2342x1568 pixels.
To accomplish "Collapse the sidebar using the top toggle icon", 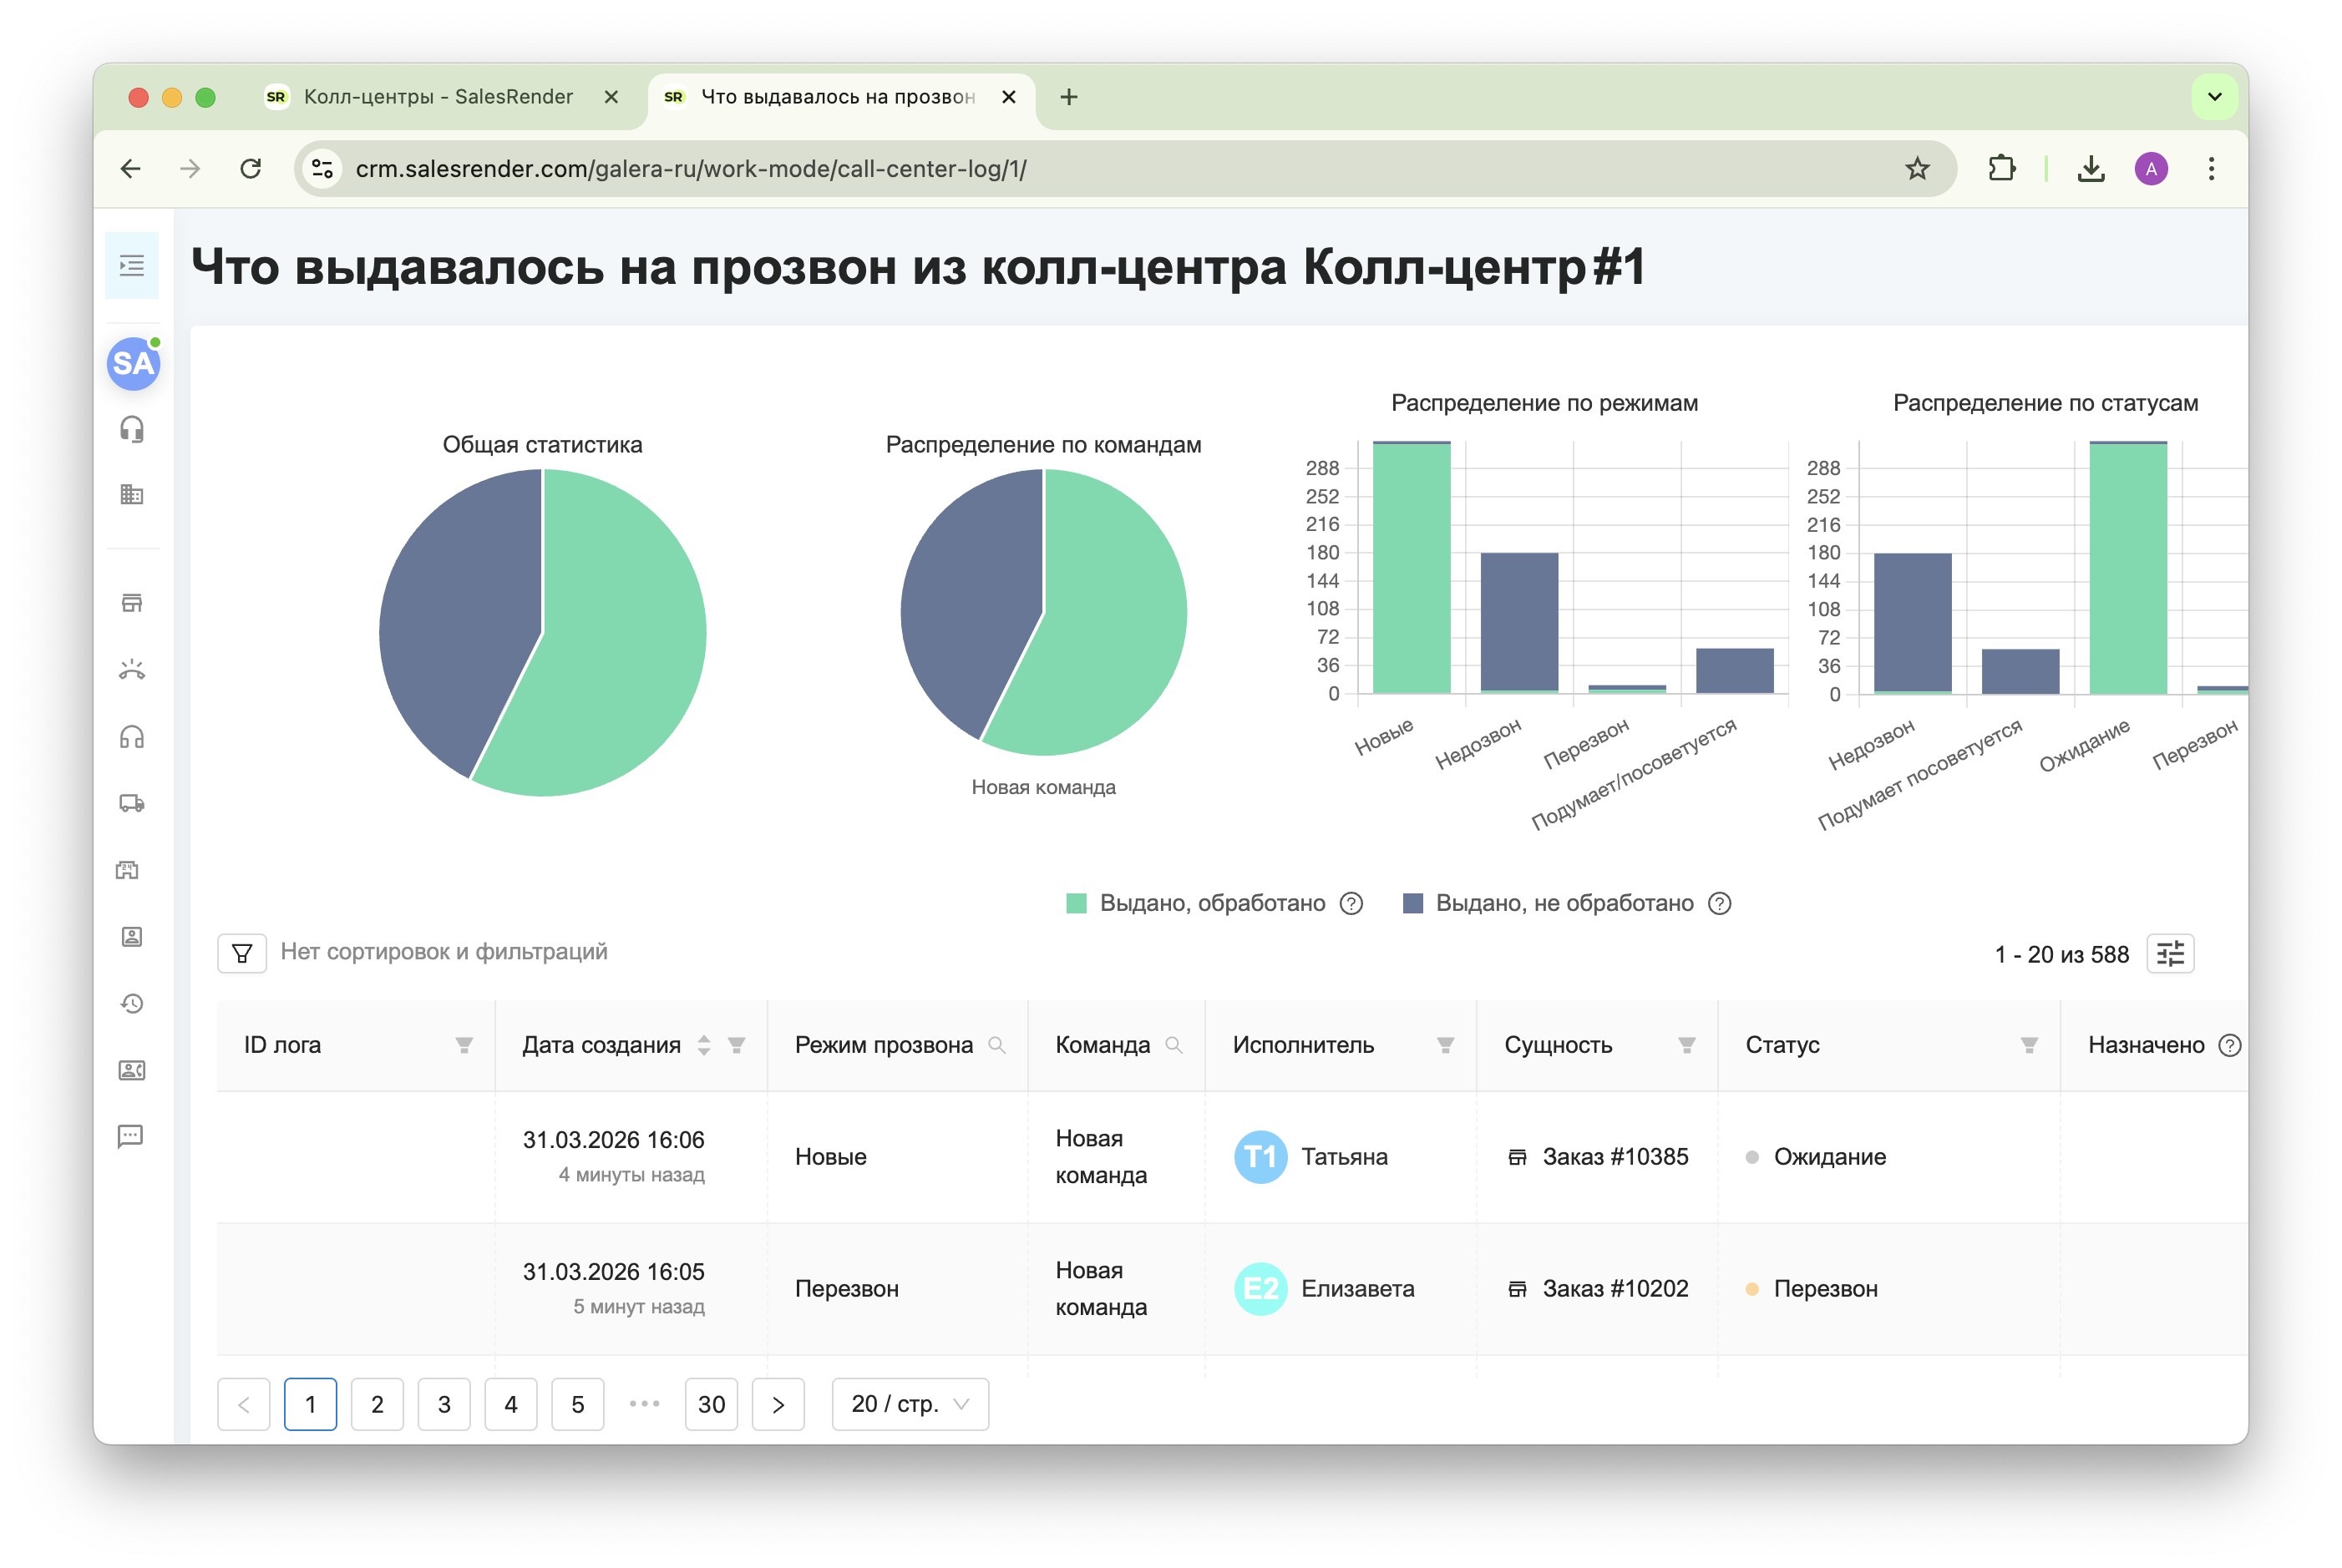I will 131,265.
